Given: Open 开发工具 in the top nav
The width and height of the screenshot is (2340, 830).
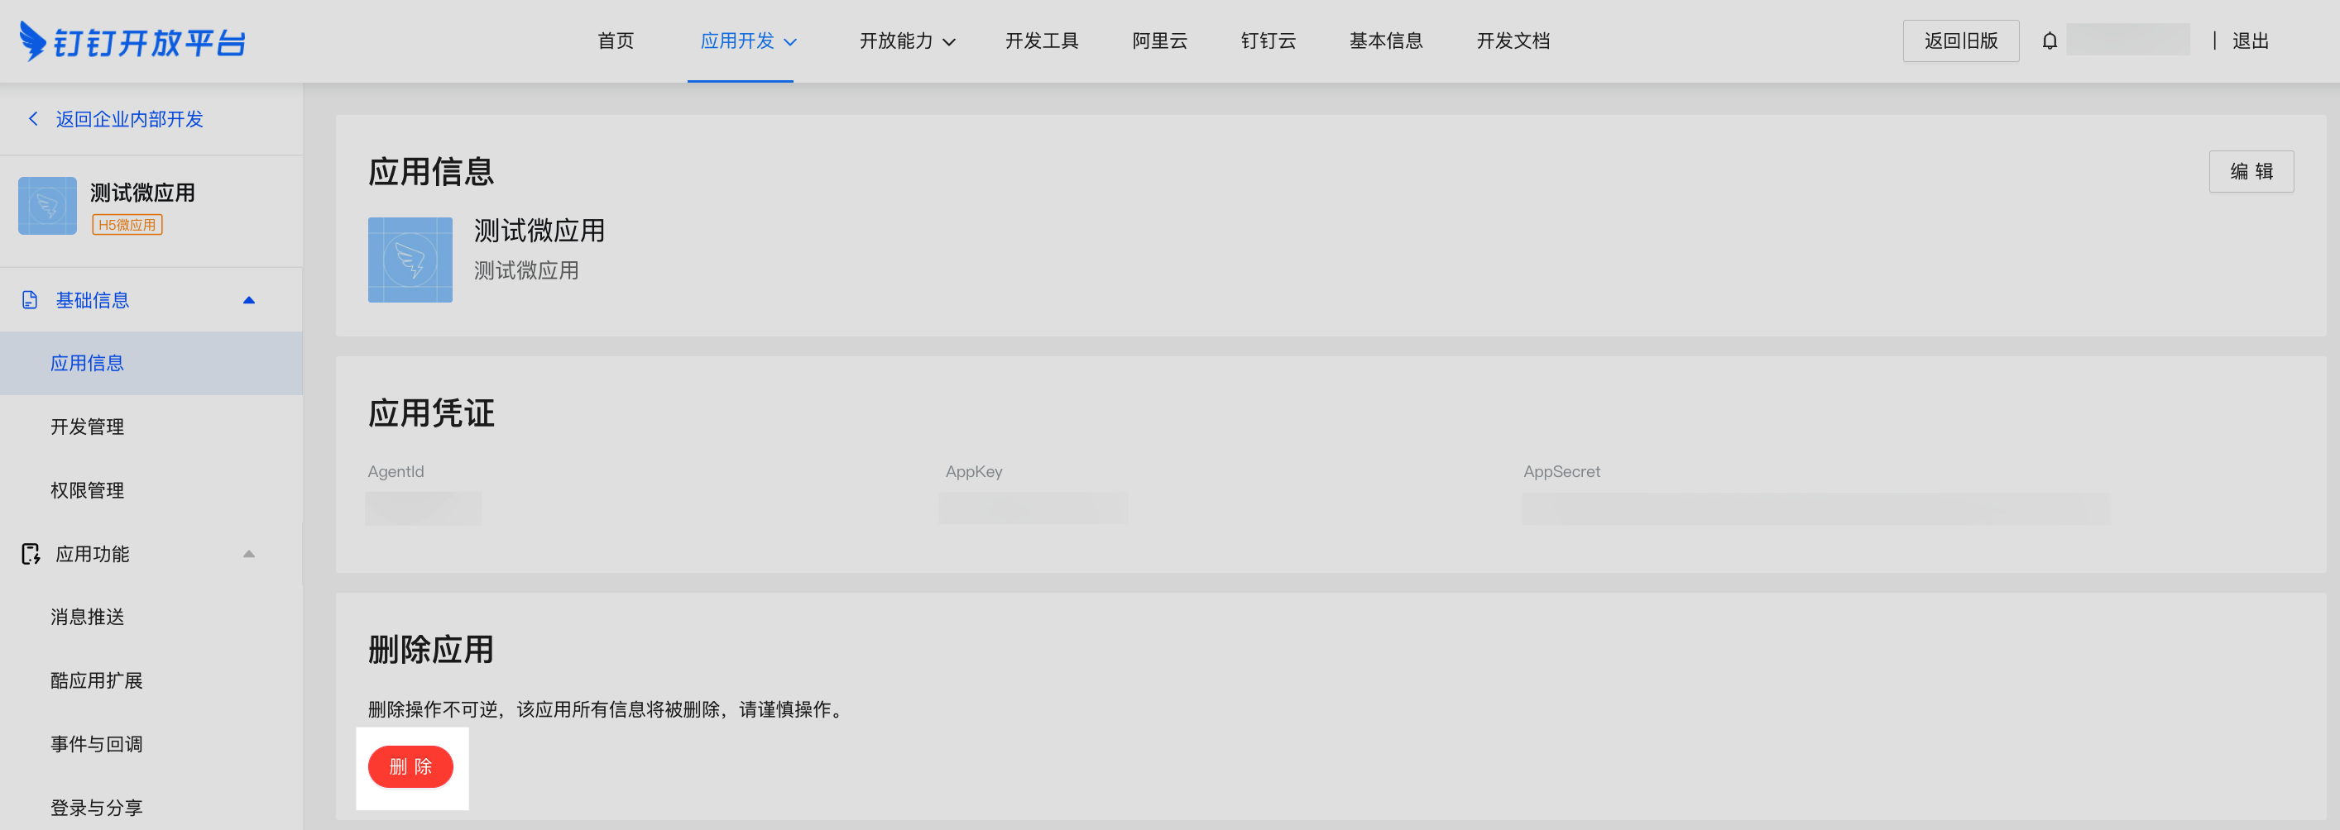Looking at the screenshot, I should click(x=1041, y=41).
